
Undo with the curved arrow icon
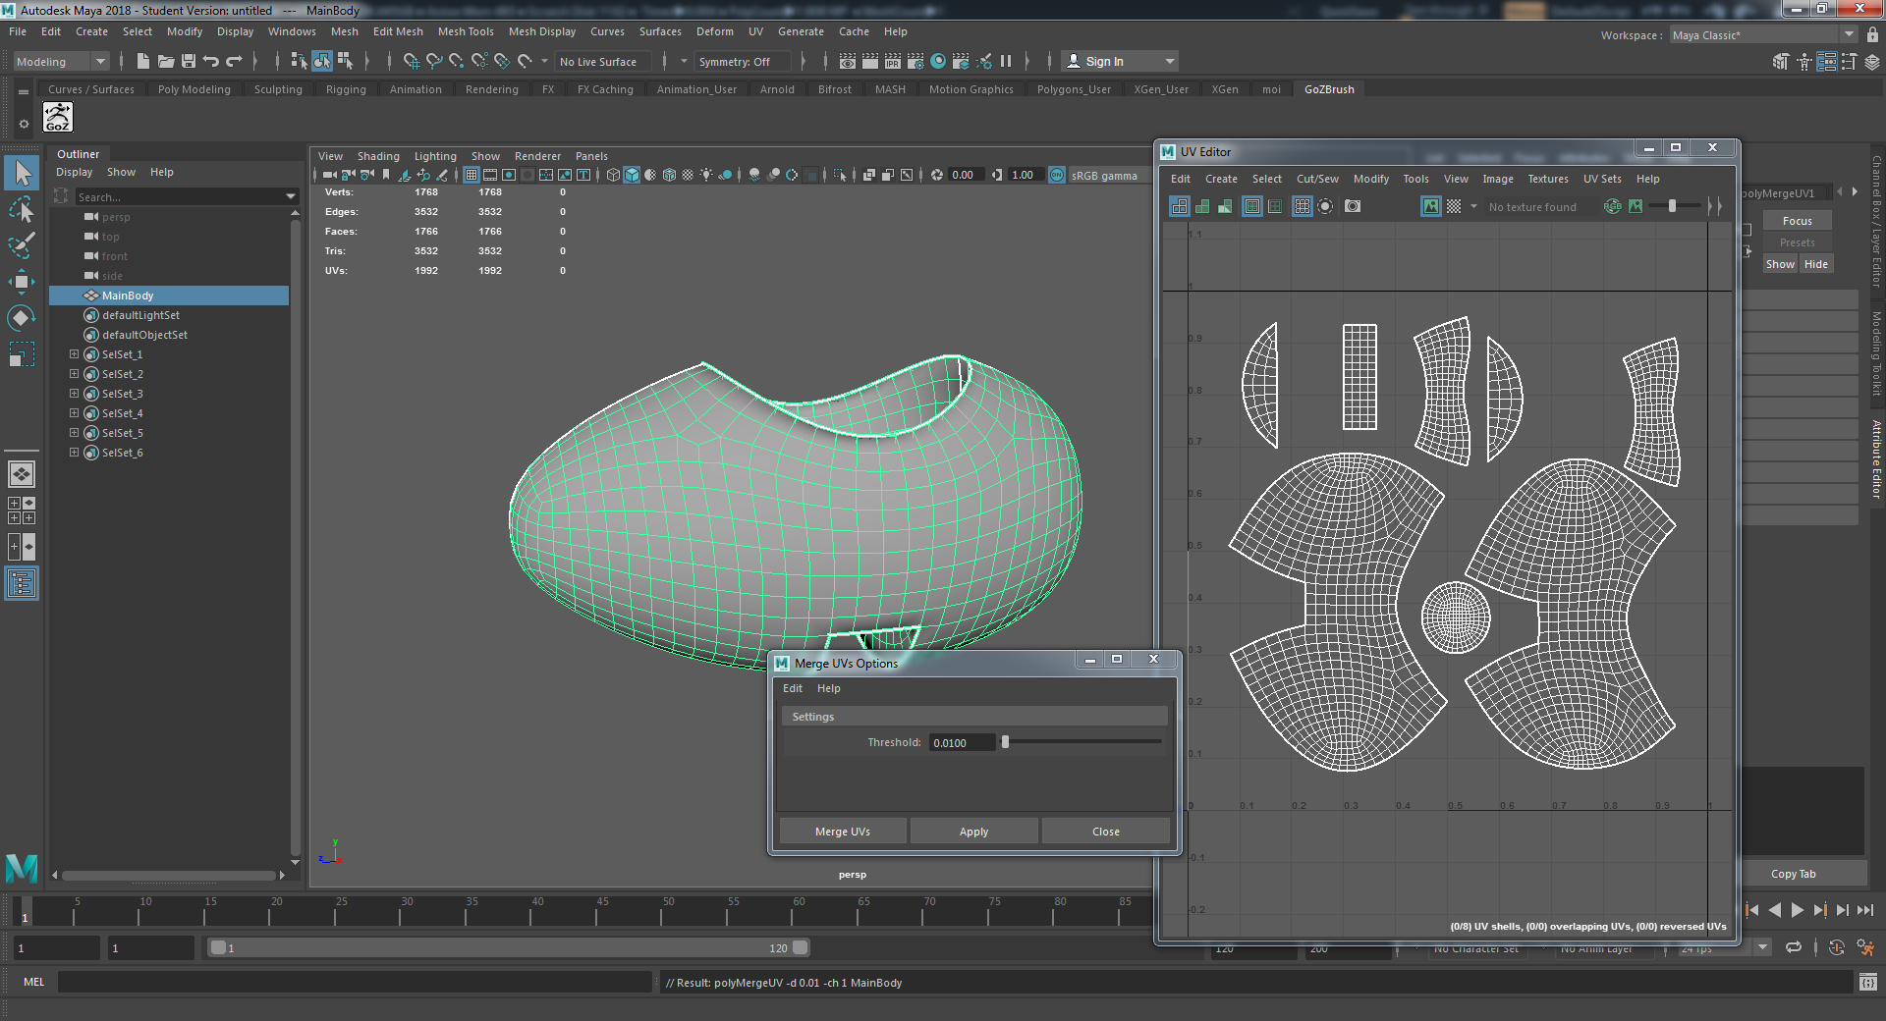(211, 61)
